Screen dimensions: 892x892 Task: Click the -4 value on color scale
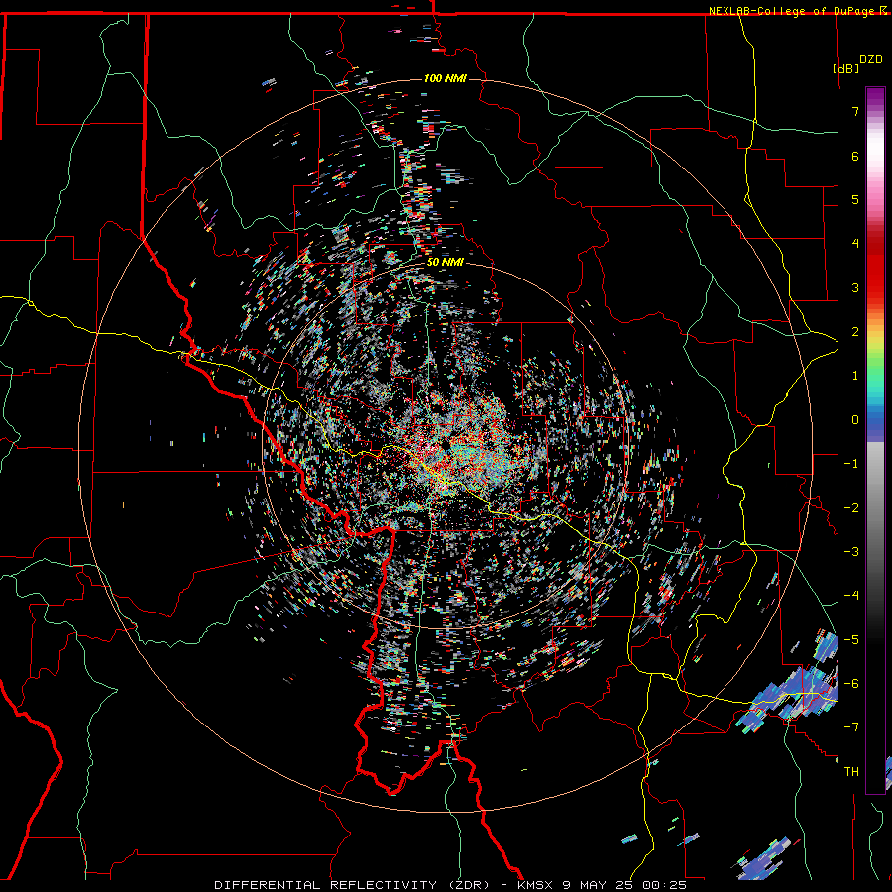click(851, 596)
